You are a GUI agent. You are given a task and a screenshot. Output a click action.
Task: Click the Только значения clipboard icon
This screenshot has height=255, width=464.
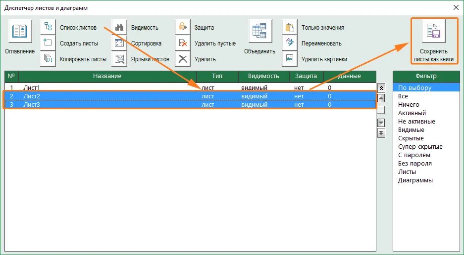coord(289,27)
